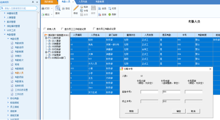The image size is (220, 120).
Task: Open 休息日 in the sidebar tree
Action: point(16,56)
